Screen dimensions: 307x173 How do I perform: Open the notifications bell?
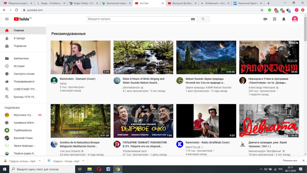click(284, 19)
